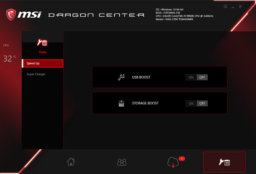Turn USB Boost OFF
This screenshot has width=256, height=174.
[202, 77]
